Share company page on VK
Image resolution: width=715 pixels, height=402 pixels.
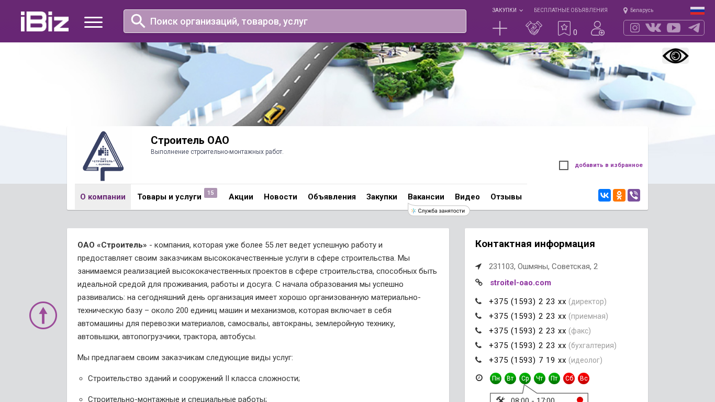[605, 195]
